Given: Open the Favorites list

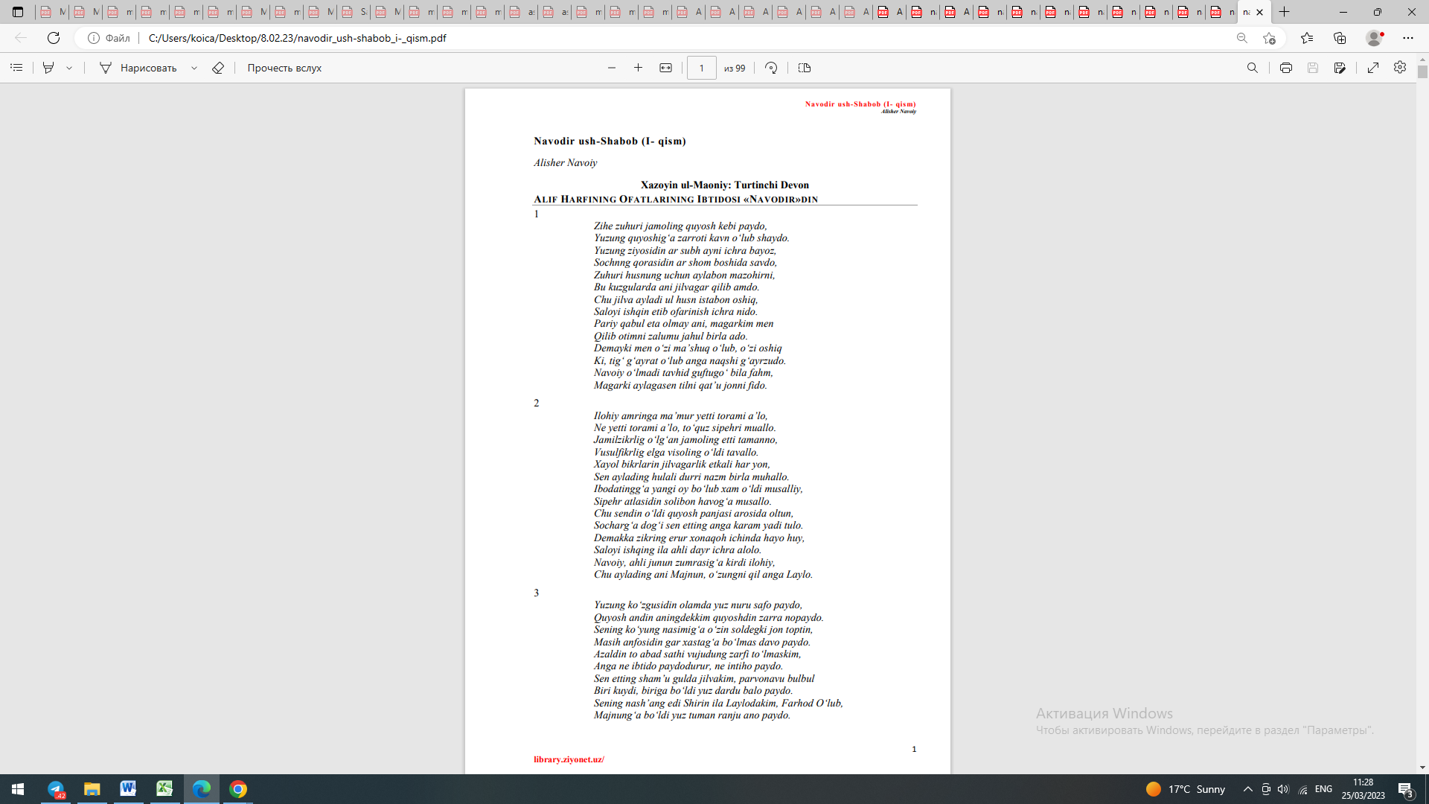Looking at the screenshot, I should [x=1307, y=38].
